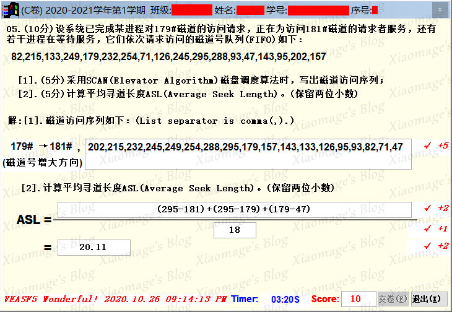Click the '(C卷) 2020-2021学年第1学期' title text
Viewport: 452px width, 312px height.
84,11
